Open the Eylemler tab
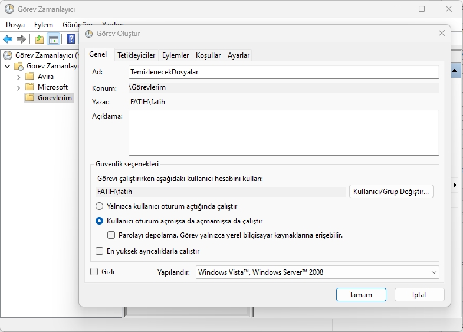The width and height of the screenshot is (463, 332). pos(175,55)
